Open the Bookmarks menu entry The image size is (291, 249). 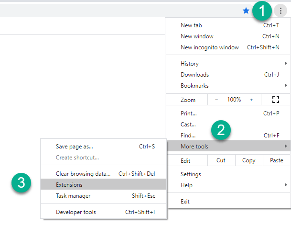coord(228,86)
